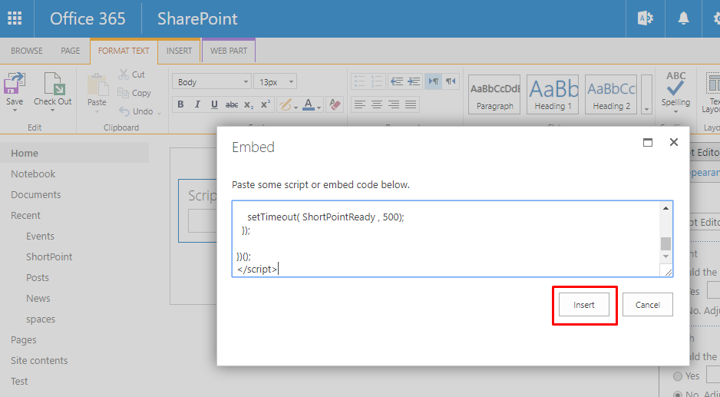The width and height of the screenshot is (720, 397).
Task: Click the Office 365 header link
Action: pos(88,18)
